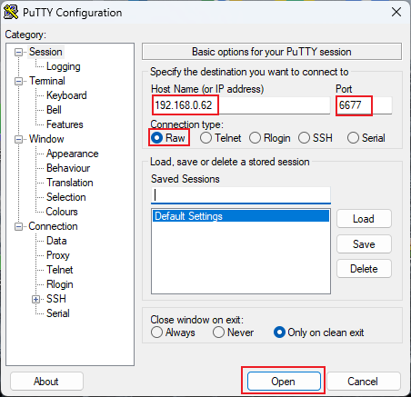Click the Save session button

(x=364, y=244)
